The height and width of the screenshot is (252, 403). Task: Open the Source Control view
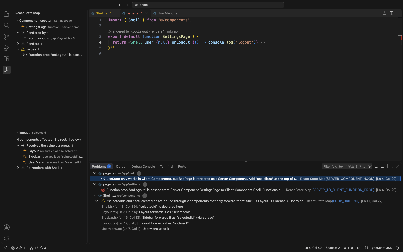7,37
